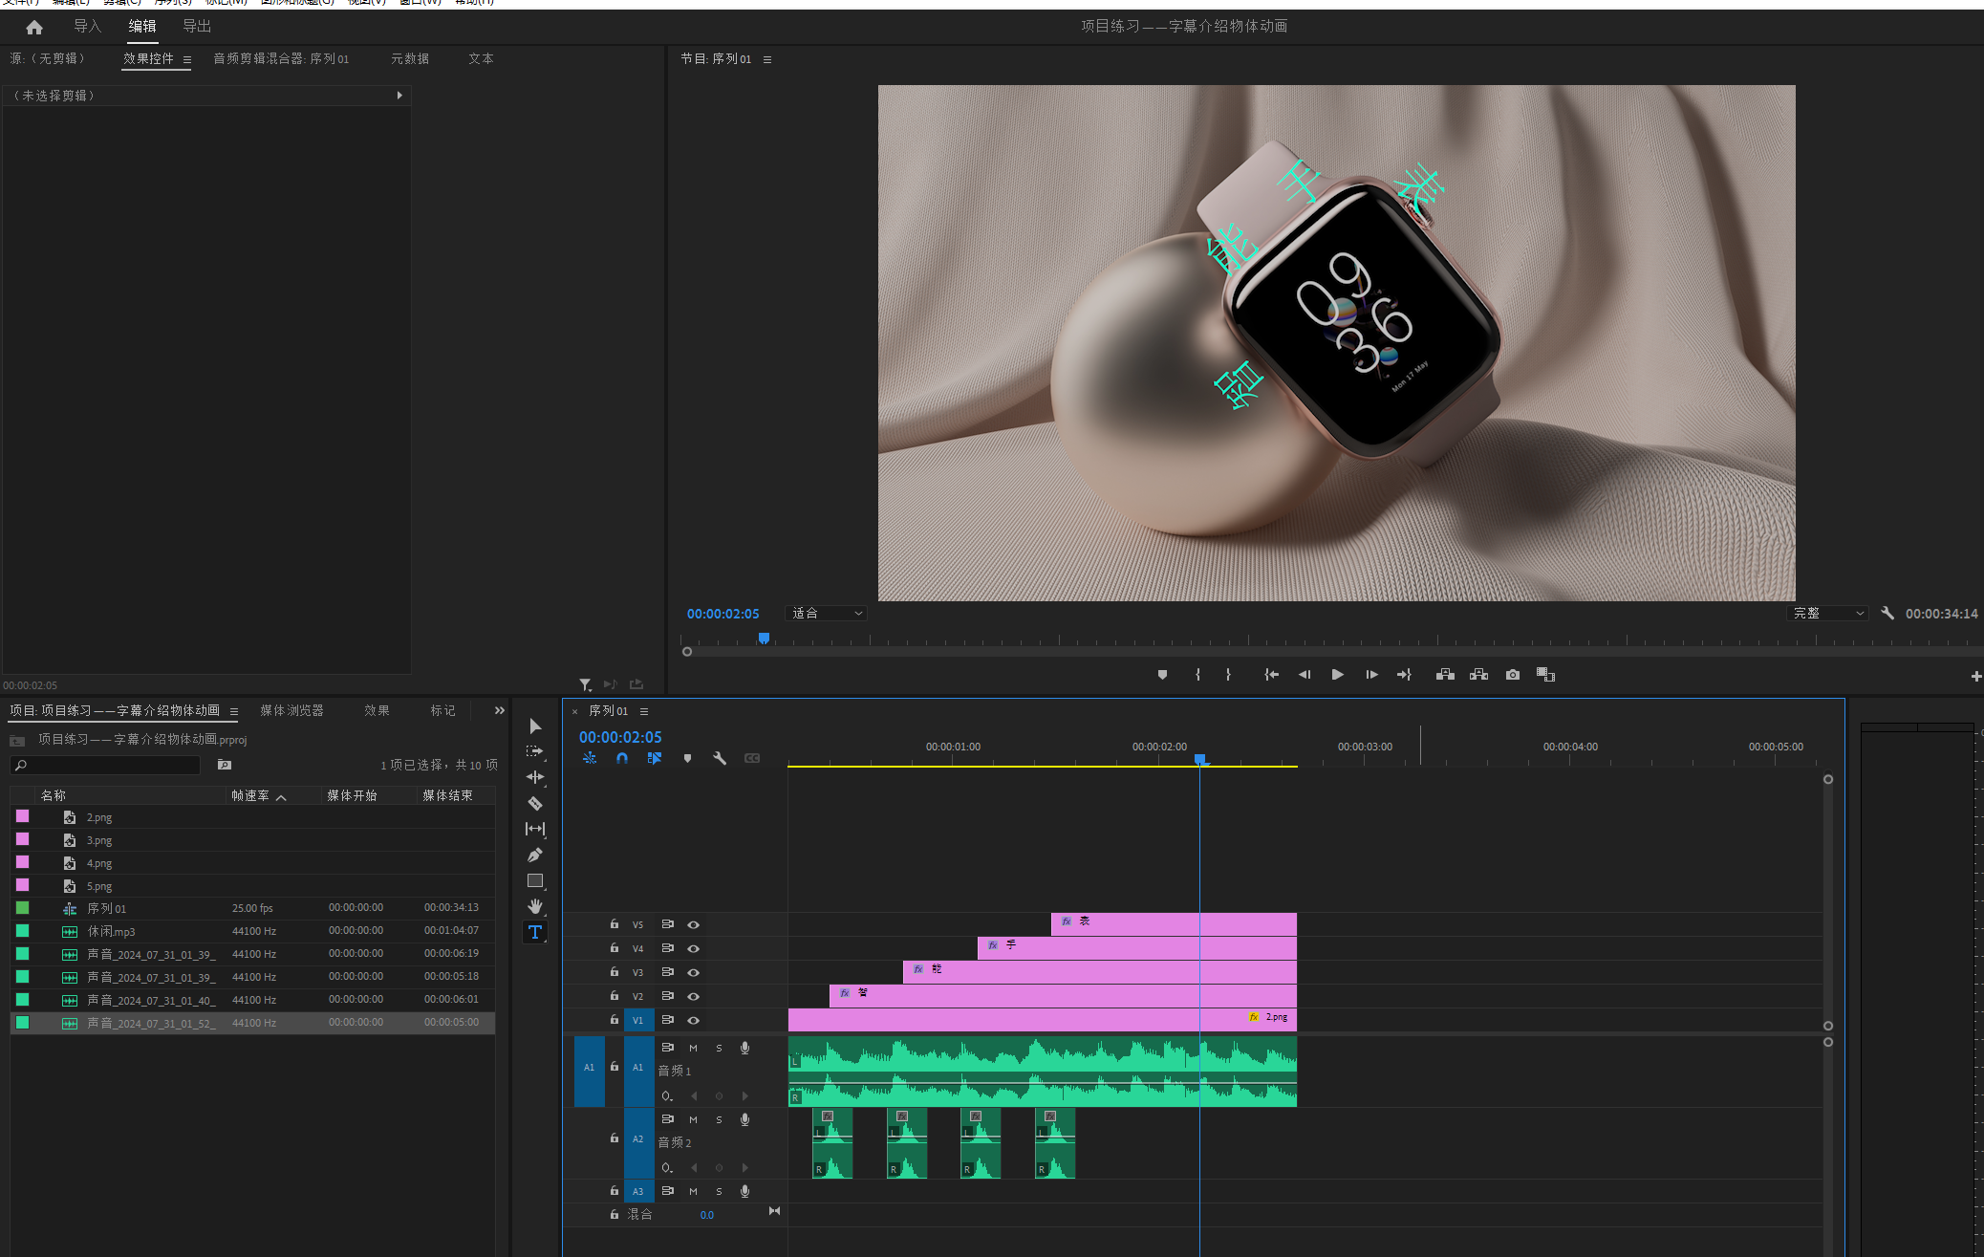Select the Pen tool
Viewport: 1984px width, 1257px height.
[535, 855]
